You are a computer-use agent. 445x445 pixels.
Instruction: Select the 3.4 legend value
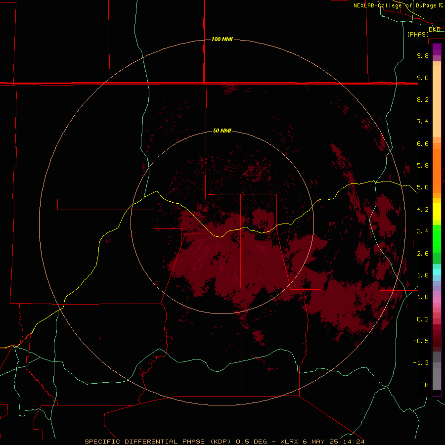[x=423, y=231]
